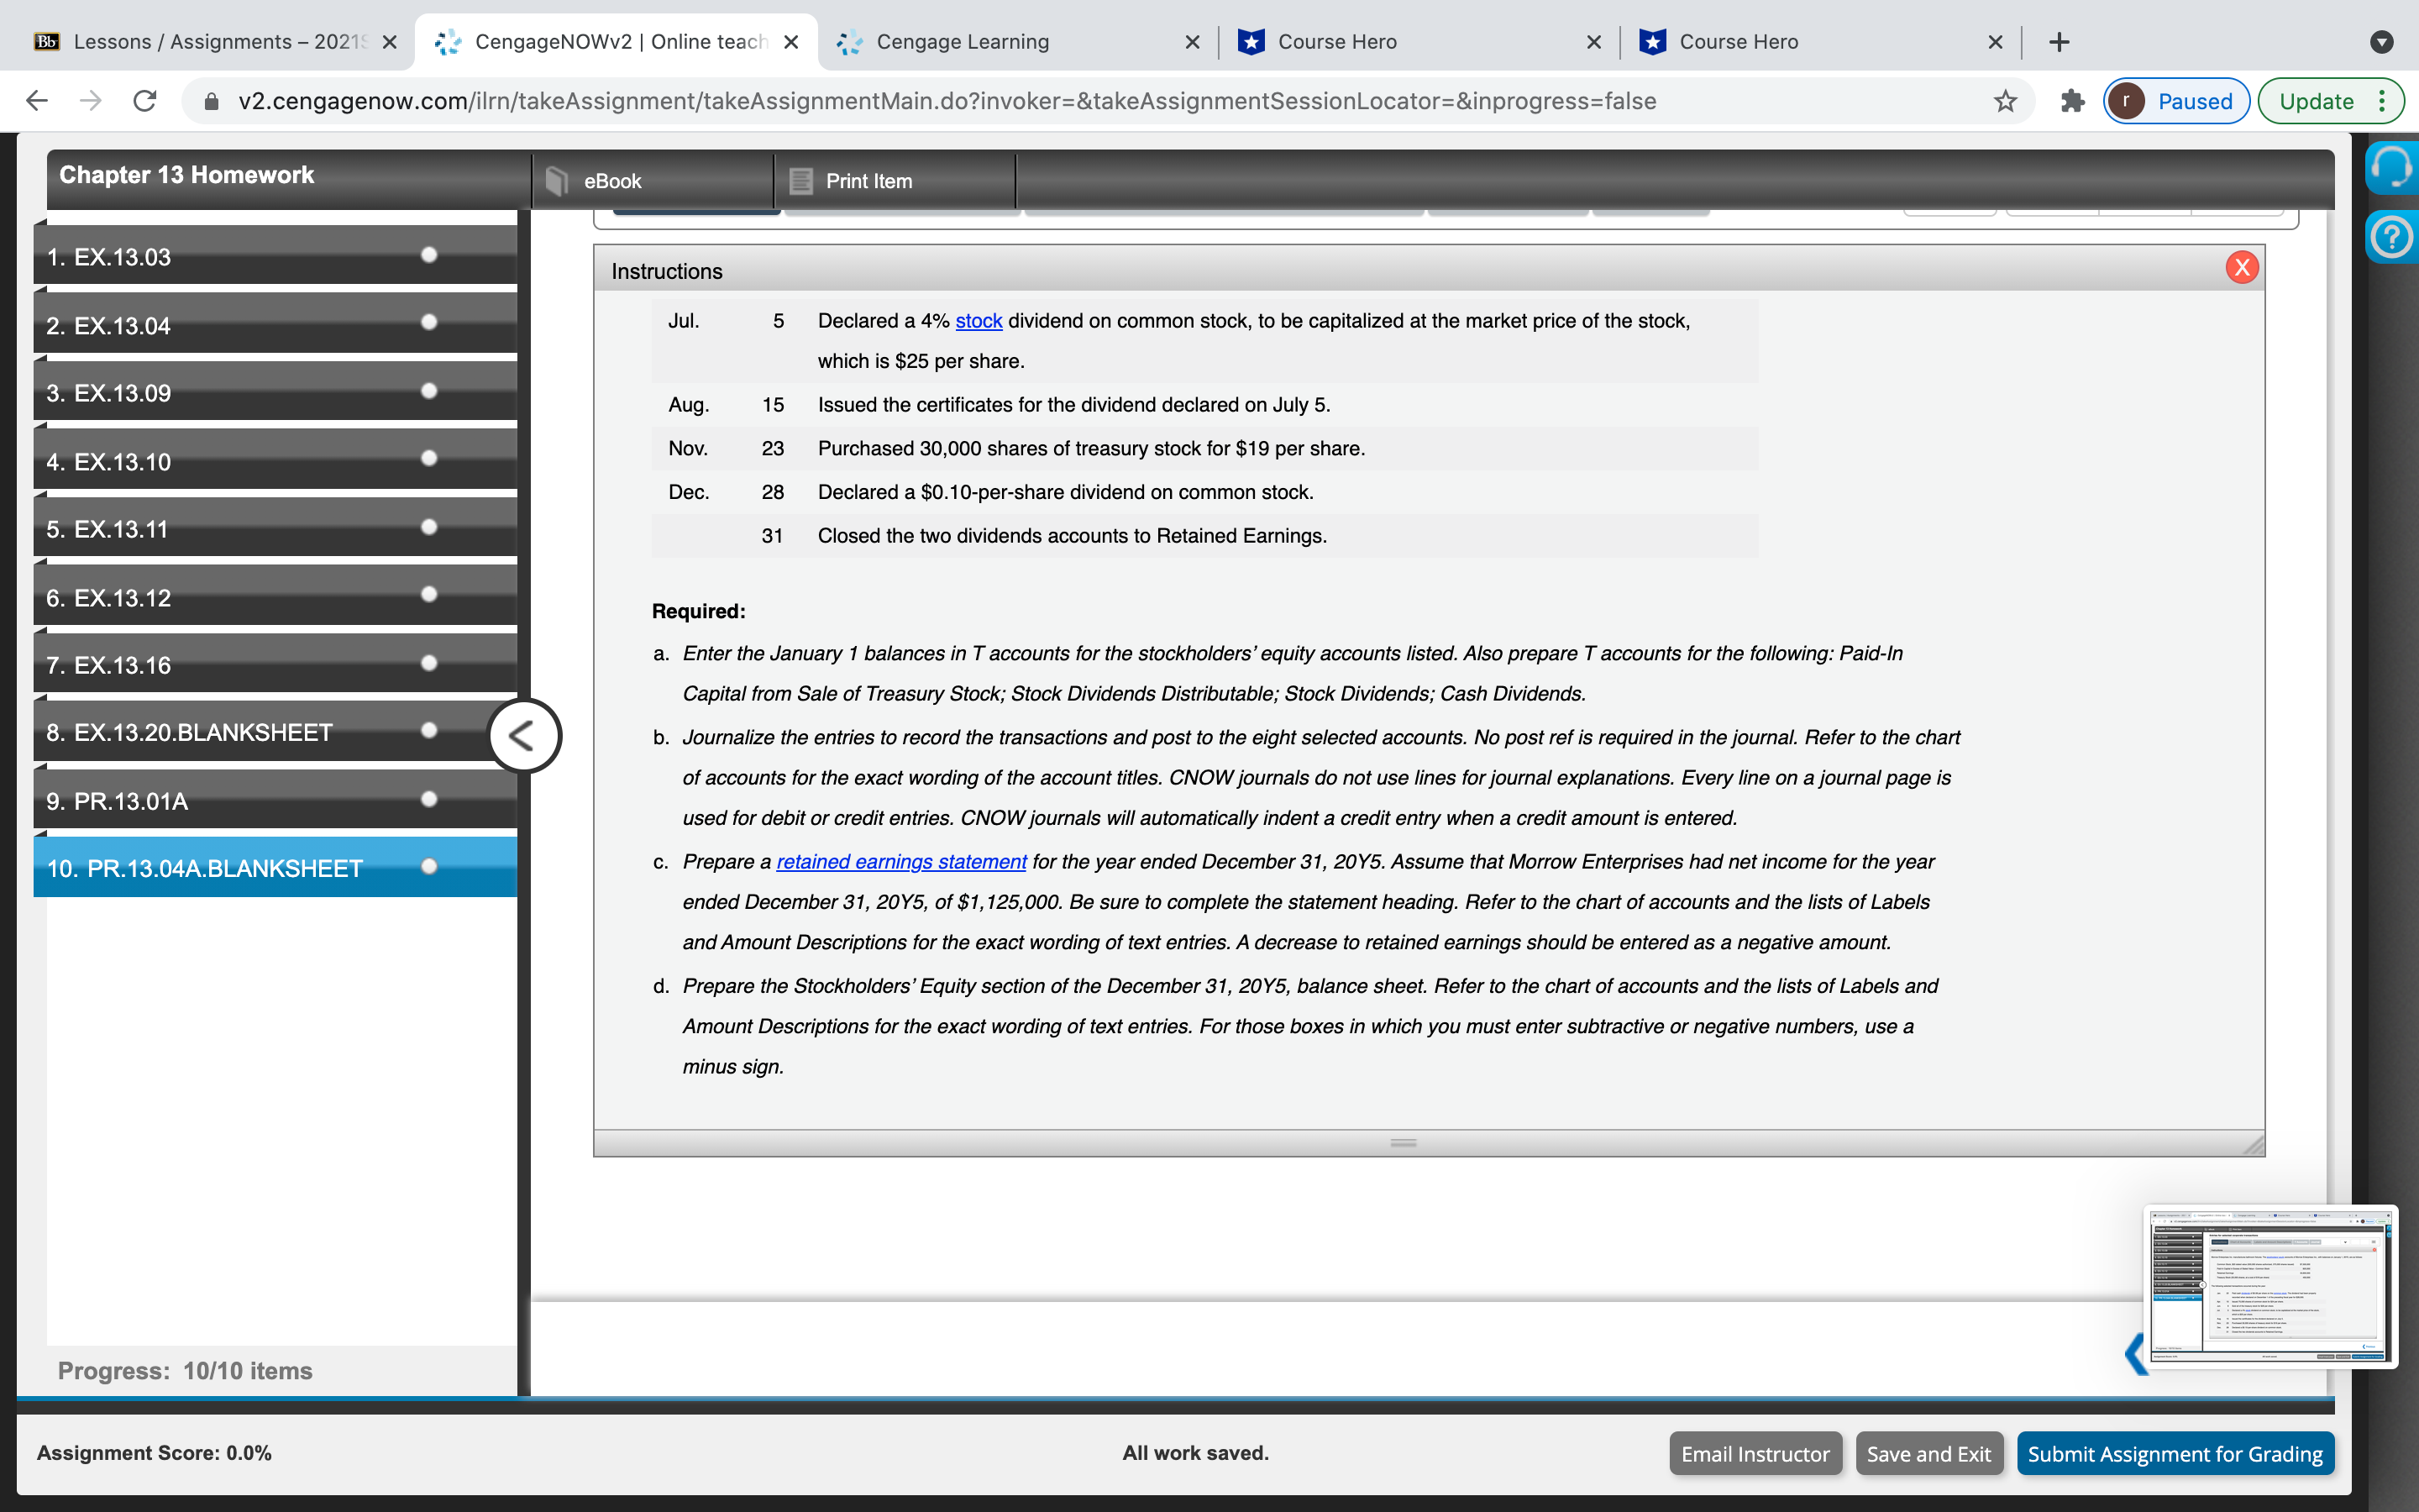
Task: Open the browser extensions puzzle icon
Action: point(2072,101)
